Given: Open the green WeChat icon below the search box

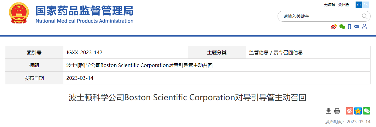Looking at the screenshot, I should coord(342,27).
